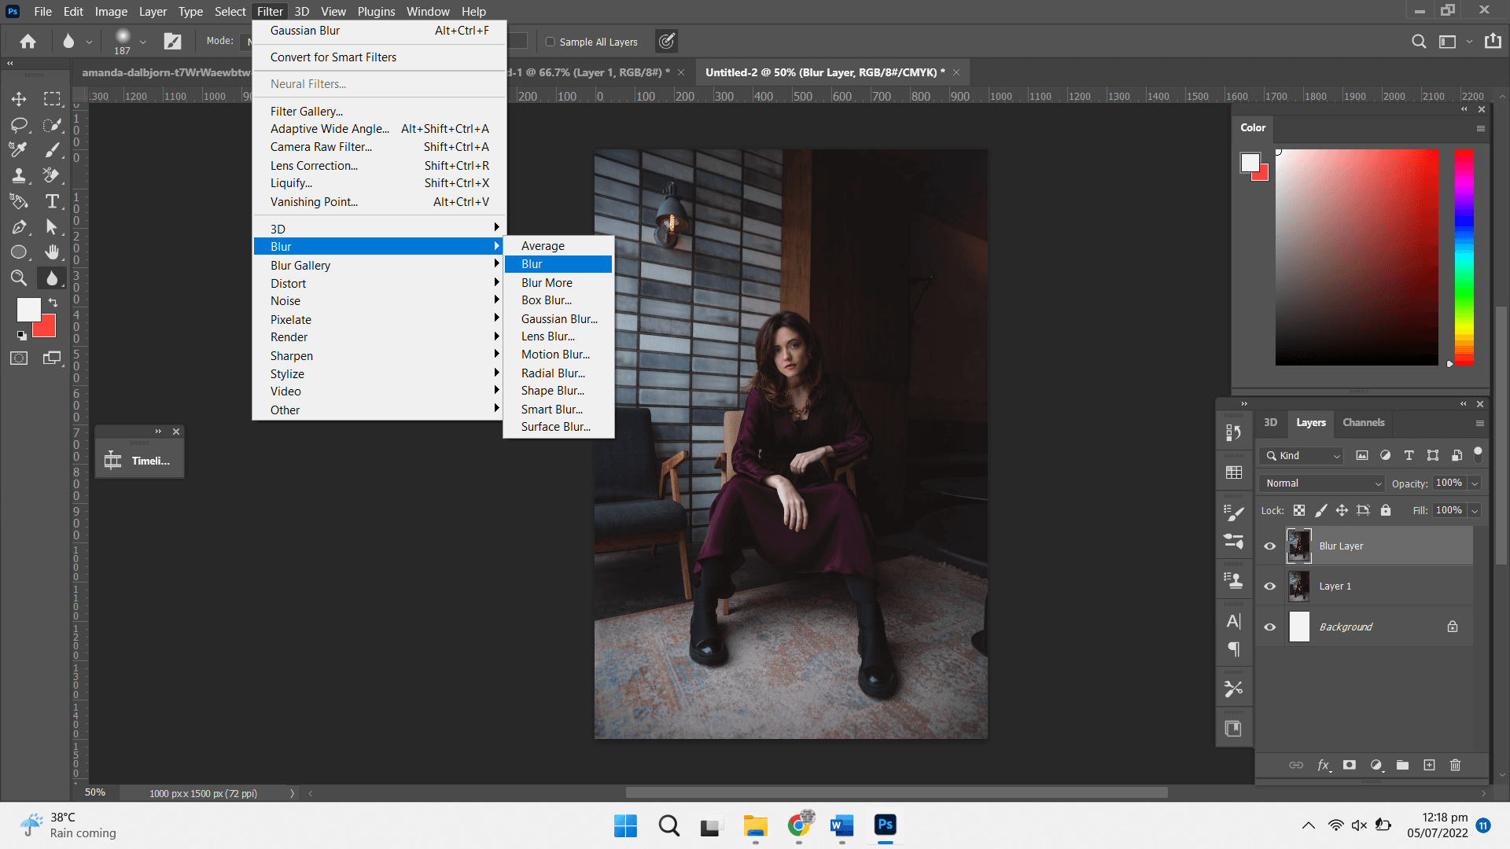Select the Brush tool in toolbox
The width and height of the screenshot is (1510, 849).
click(x=52, y=150)
